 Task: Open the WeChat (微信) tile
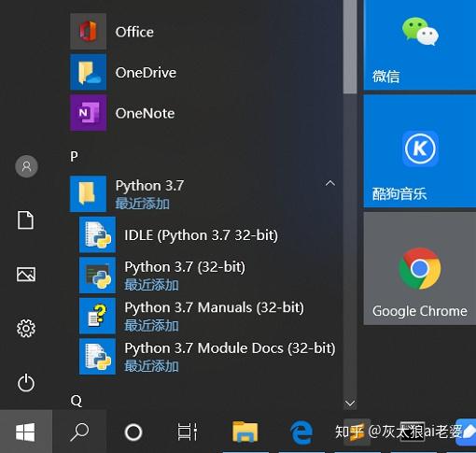coord(420,45)
